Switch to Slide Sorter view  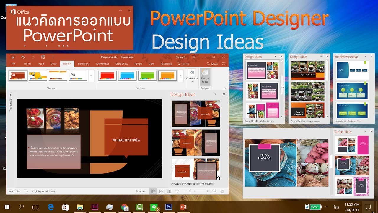coord(161,191)
